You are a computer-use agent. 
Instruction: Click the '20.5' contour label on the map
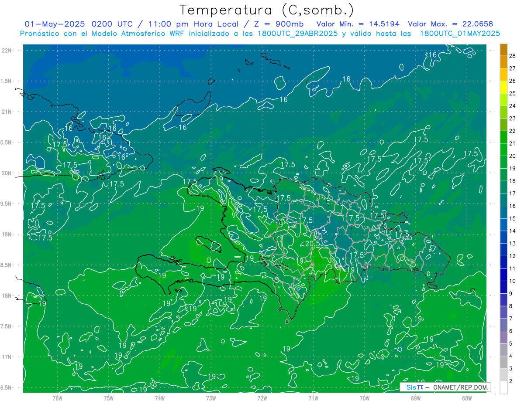[312, 244]
